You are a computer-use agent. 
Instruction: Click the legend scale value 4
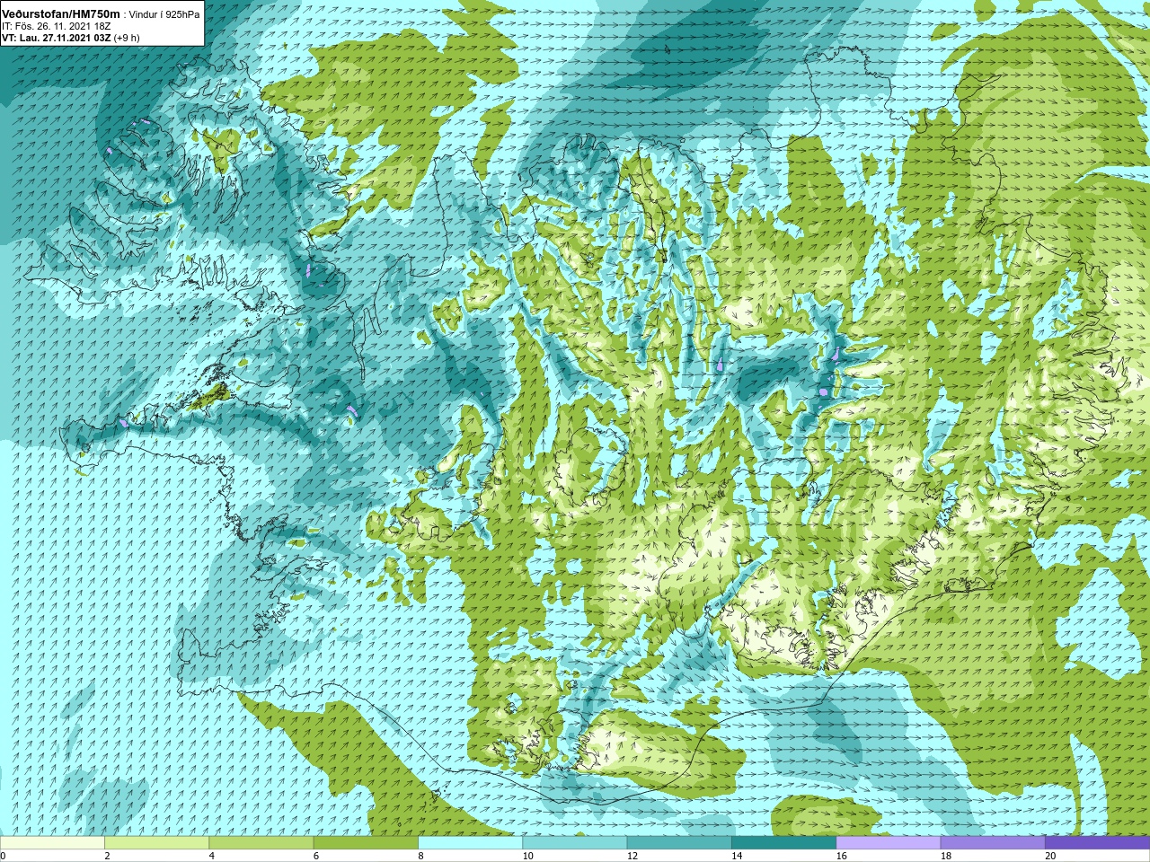click(211, 856)
